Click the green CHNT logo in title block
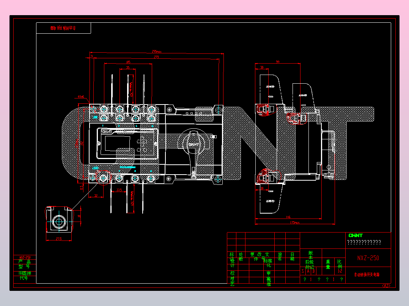Screen dimensions: 409x306 point(356,235)
